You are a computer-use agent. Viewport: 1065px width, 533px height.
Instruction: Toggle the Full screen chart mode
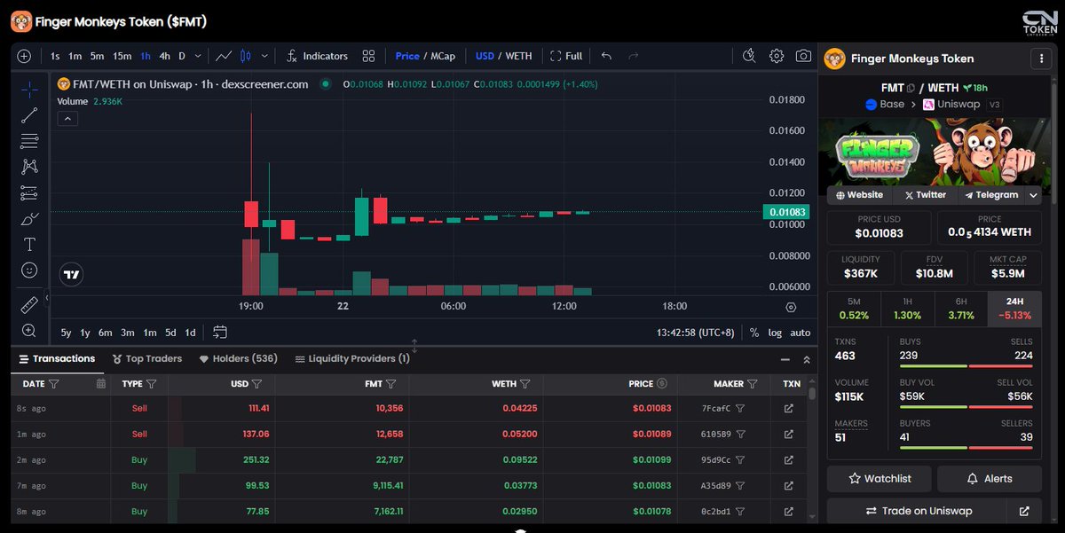point(566,56)
